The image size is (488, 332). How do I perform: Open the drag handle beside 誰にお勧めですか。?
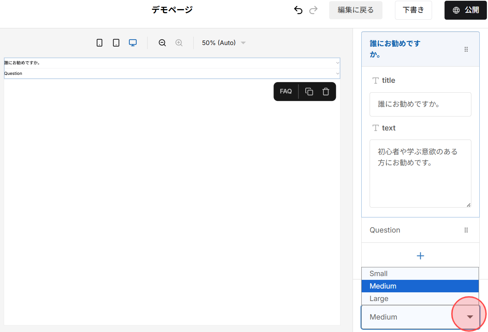(x=466, y=49)
